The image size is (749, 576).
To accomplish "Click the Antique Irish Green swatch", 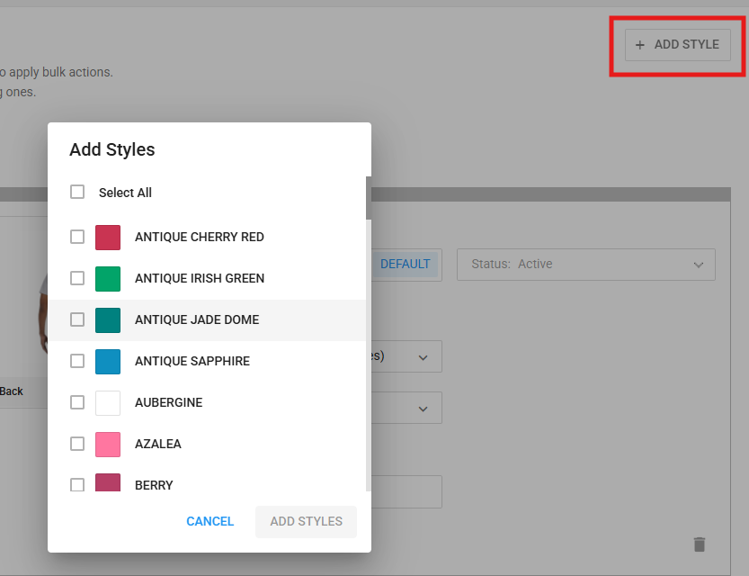I will click(x=108, y=278).
